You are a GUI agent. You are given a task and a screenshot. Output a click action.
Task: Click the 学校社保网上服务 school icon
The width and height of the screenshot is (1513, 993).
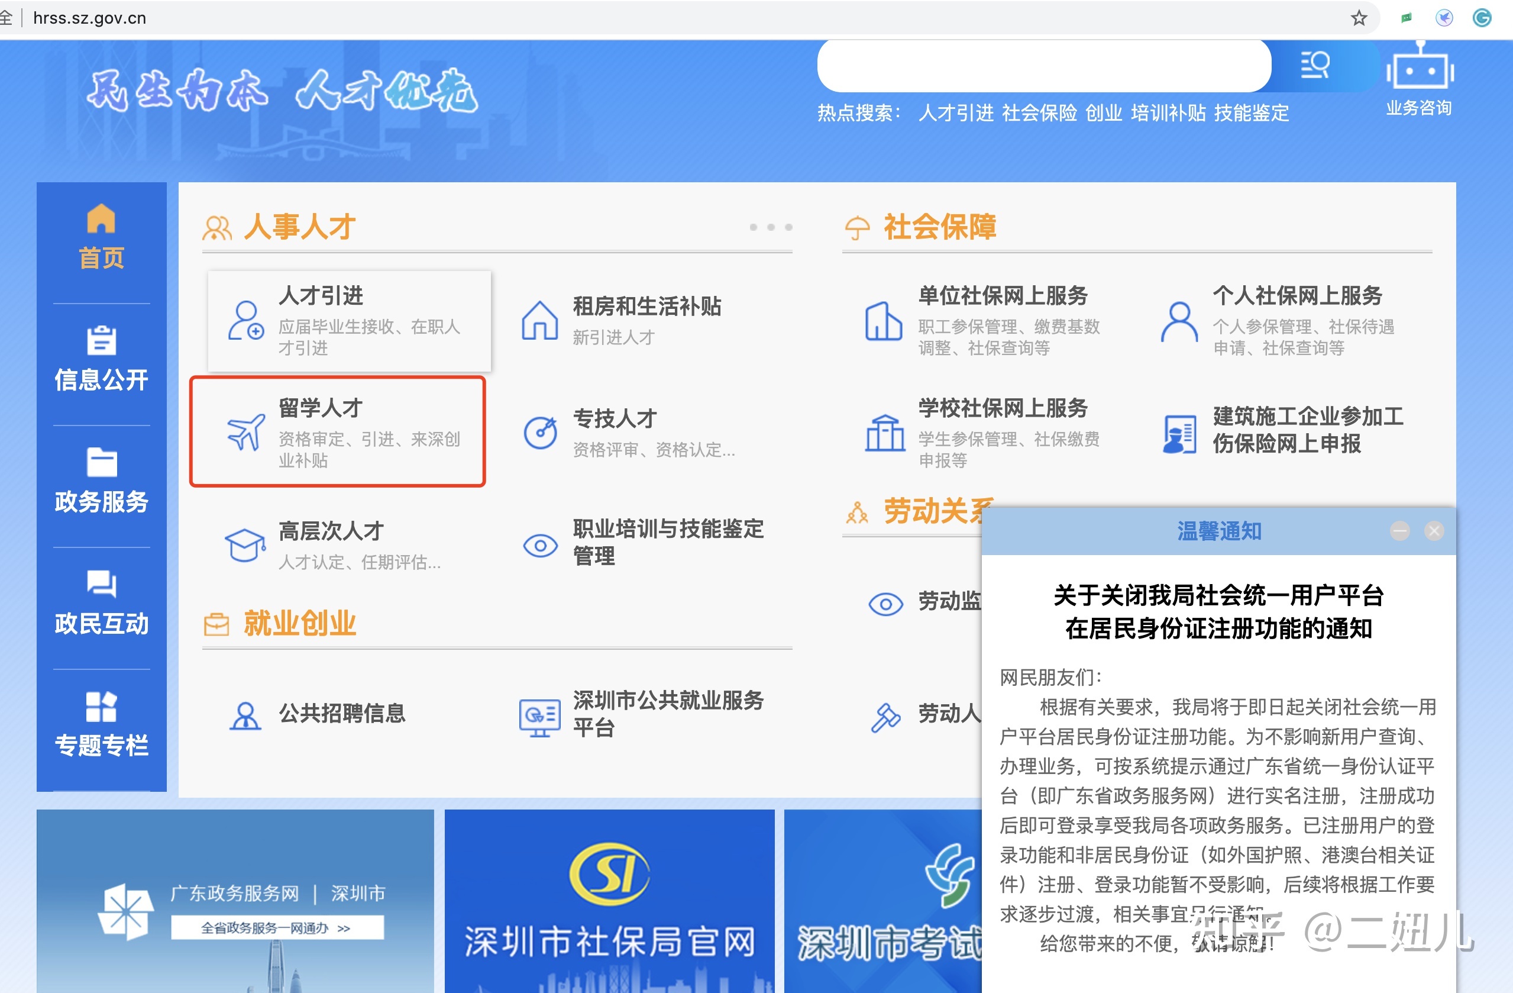click(884, 433)
